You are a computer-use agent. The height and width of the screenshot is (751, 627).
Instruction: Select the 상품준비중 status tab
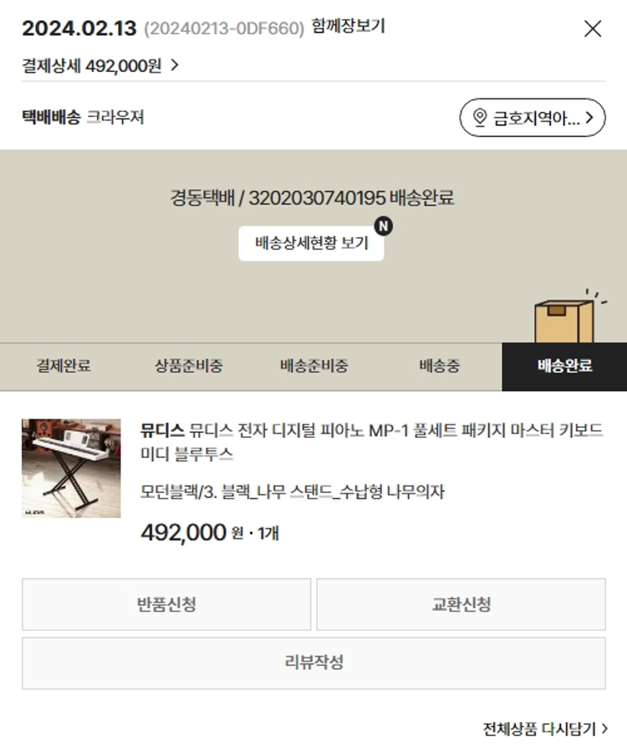tap(188, 367)
